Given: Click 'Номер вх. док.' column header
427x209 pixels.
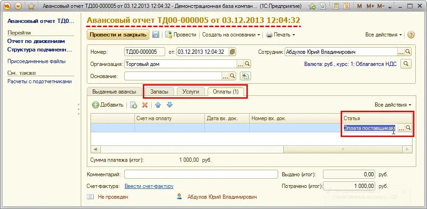Looking at the screenshot, I should tap(295, 118).
